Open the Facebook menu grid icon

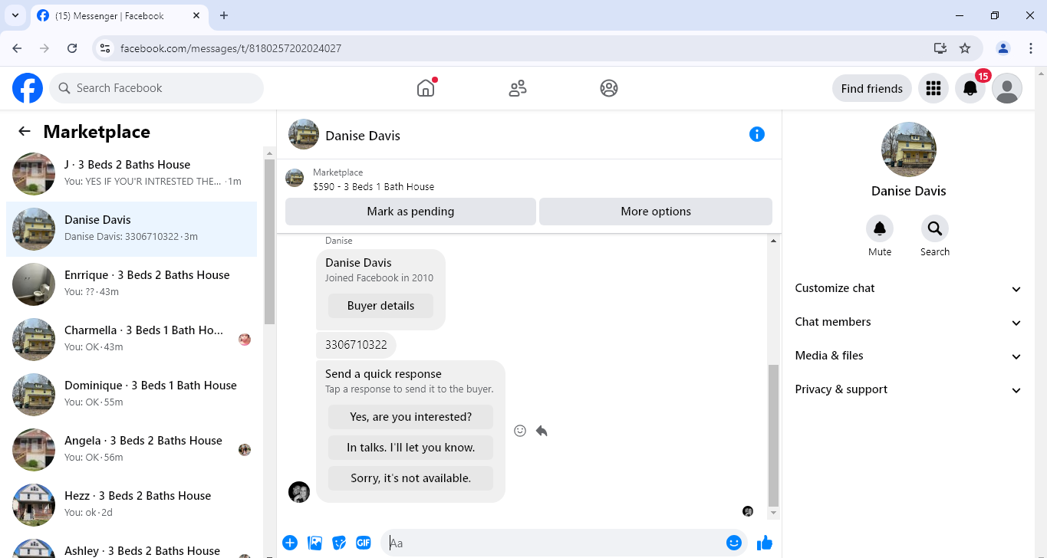pyautogui.click(x=933, y=88)
